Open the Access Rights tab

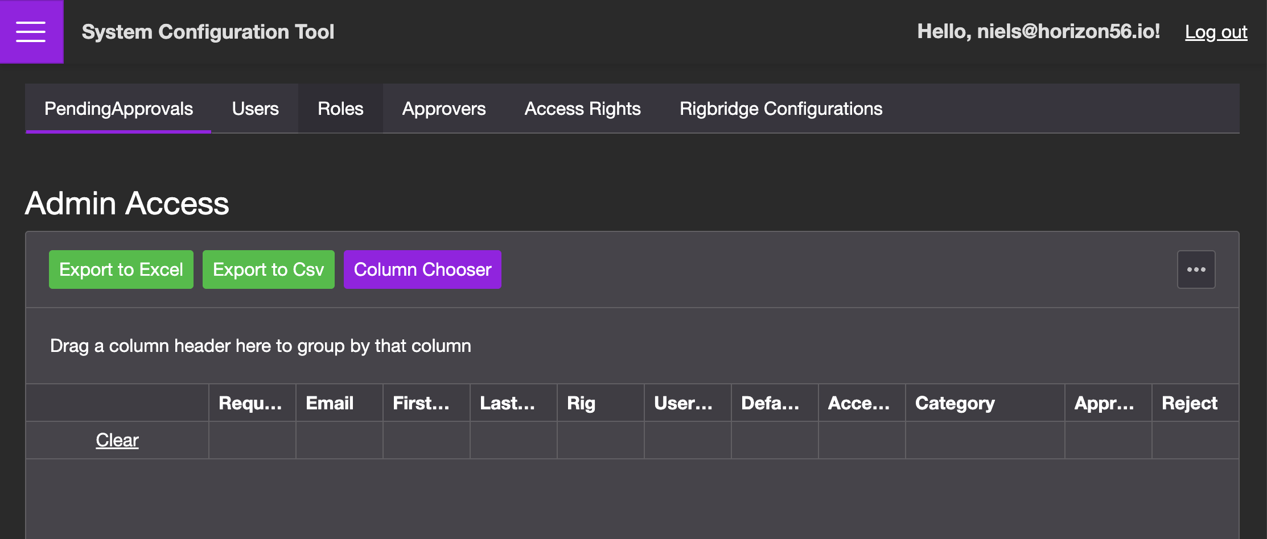[x=582, y=109]
